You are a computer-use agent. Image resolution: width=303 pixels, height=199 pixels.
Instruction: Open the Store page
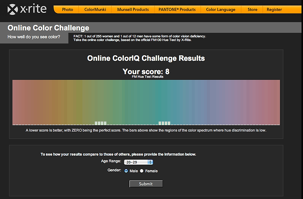[252, 10]
